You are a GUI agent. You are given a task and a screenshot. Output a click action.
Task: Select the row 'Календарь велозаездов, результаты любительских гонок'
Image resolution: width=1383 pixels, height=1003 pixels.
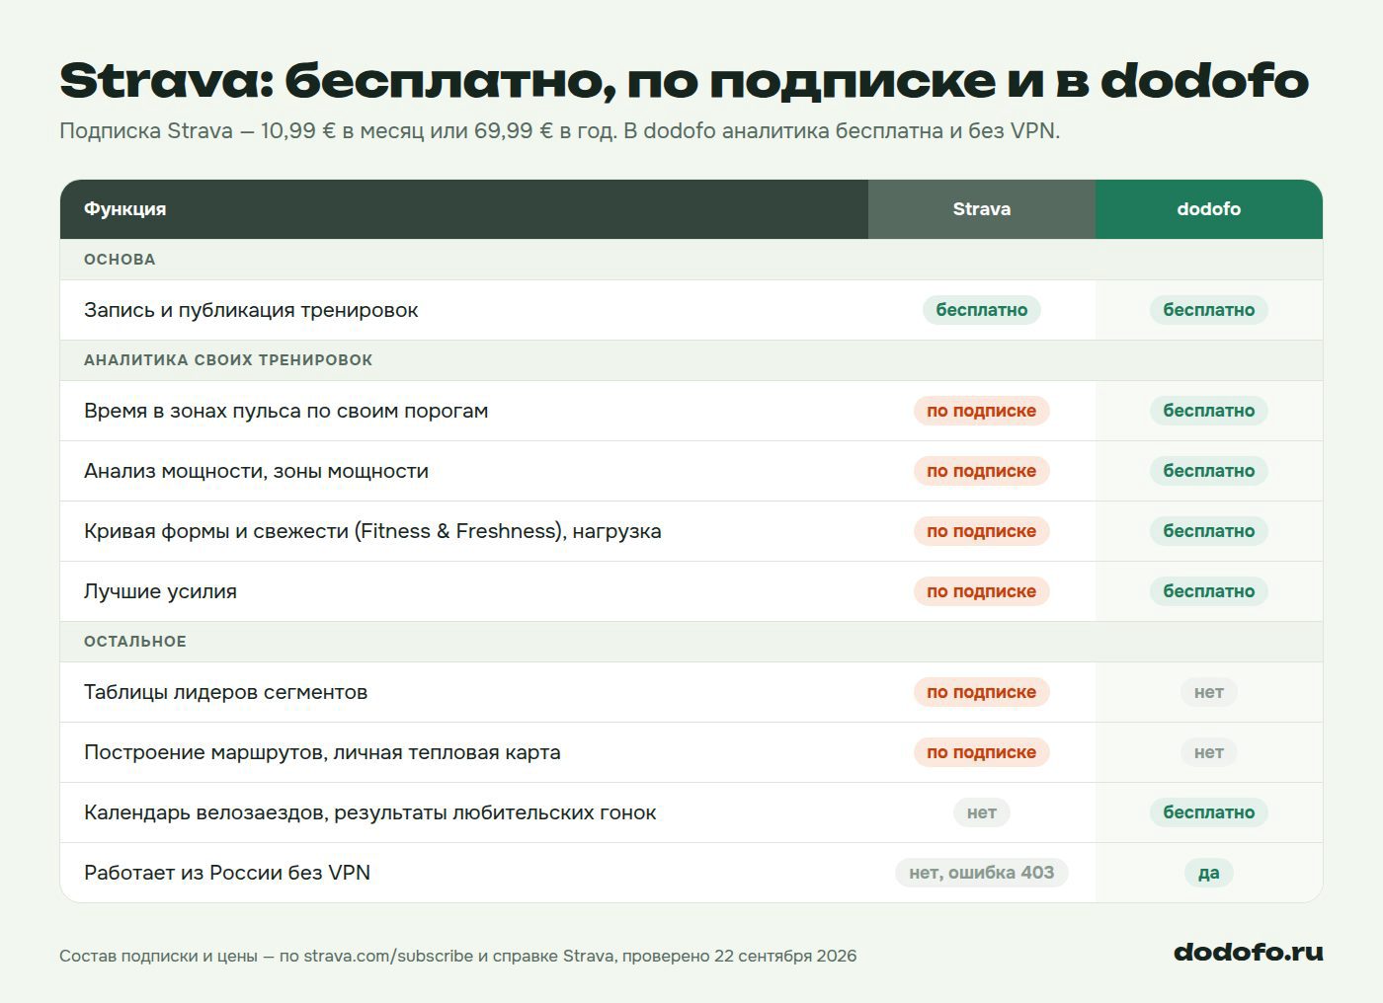point(691,812)
